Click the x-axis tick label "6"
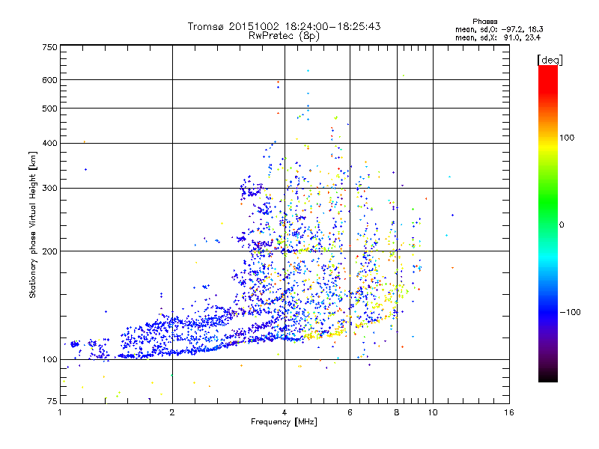Image resolution: width=599 pixels, height=449 pixels. point(350,412)
